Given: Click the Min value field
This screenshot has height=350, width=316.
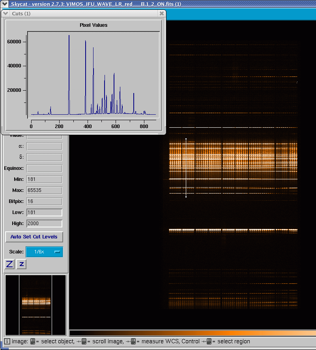Looking at the screenshot, I should pyautogui.click(x=44, y=179).
